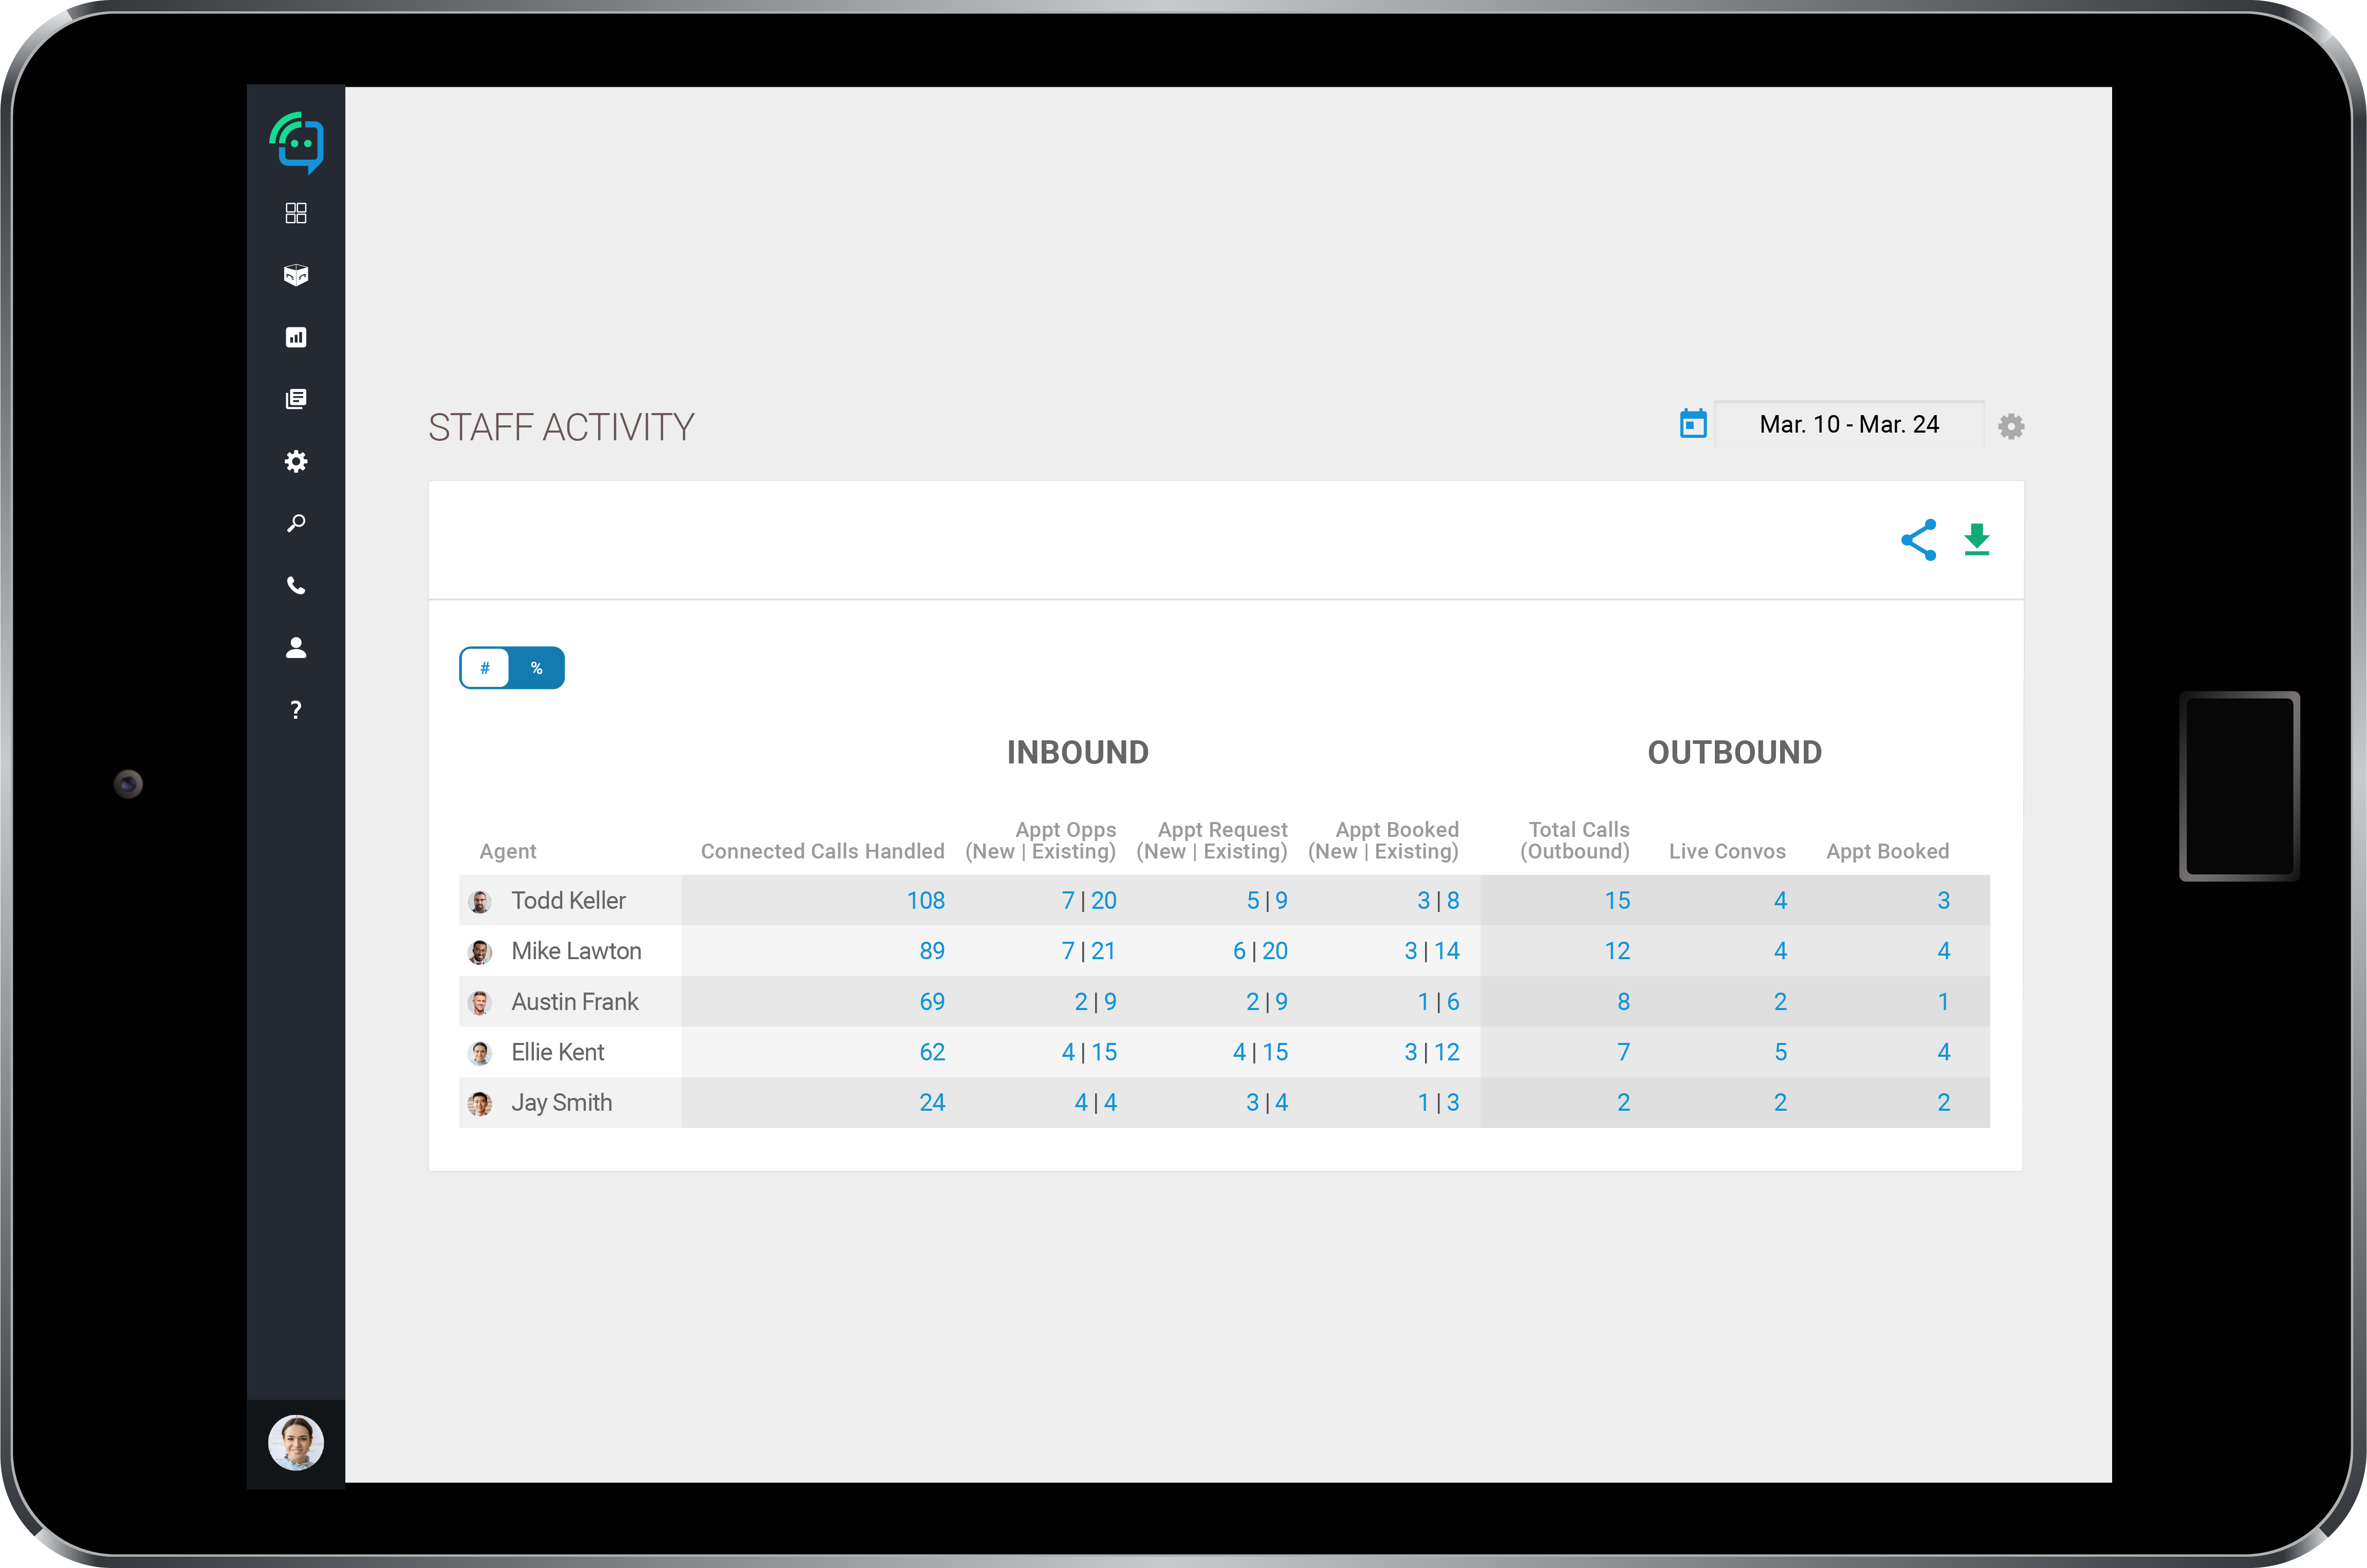Open the calendar date picker icon
Image resolution: width=2367 pixels, height=1568 pixels.
1693,424
